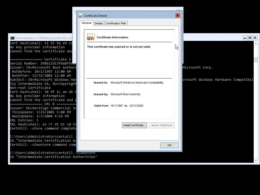Maximize the Administrator command prompt window
This screenshot has width=260, height=195.
[250, 38]
